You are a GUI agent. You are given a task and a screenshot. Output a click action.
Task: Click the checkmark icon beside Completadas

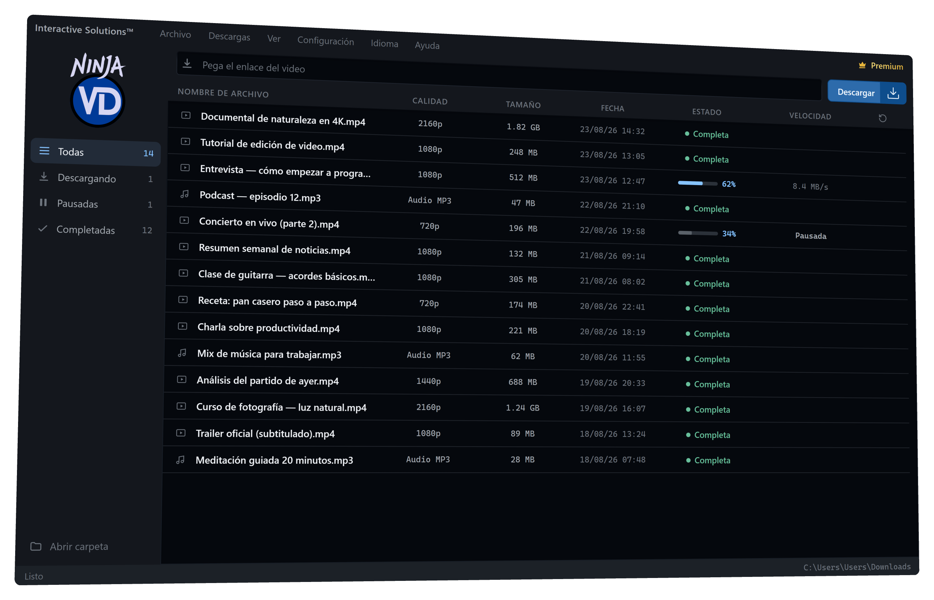click(x=43, y=229)
